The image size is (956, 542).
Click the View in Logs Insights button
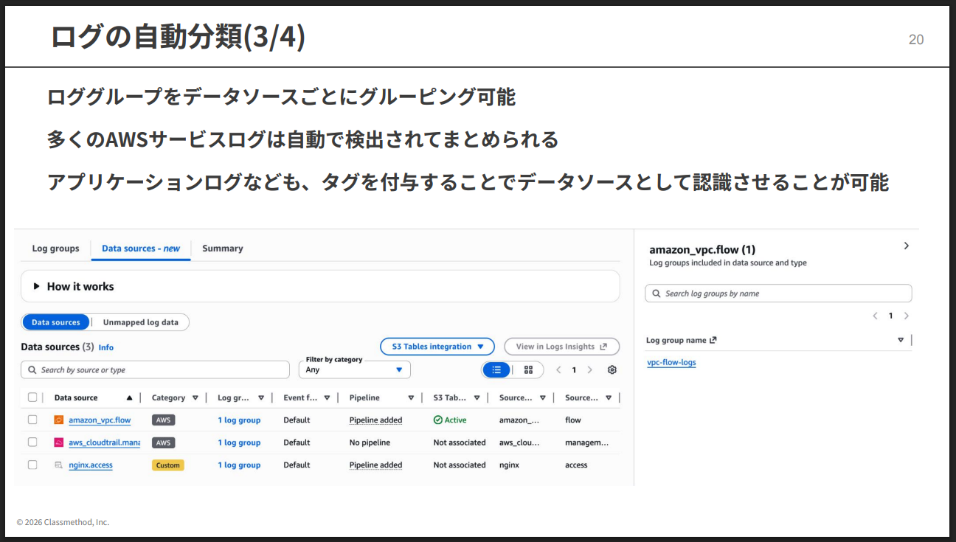coord(561,346)
